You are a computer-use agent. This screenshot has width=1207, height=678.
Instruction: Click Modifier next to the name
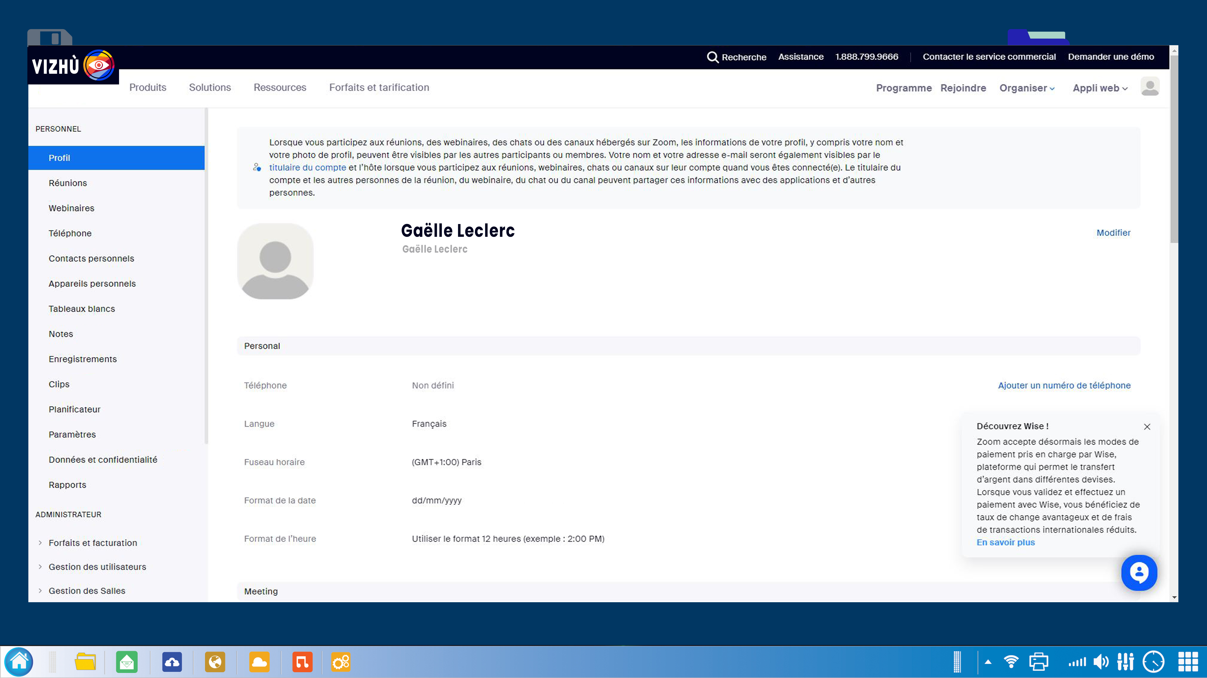(1113, 232)
